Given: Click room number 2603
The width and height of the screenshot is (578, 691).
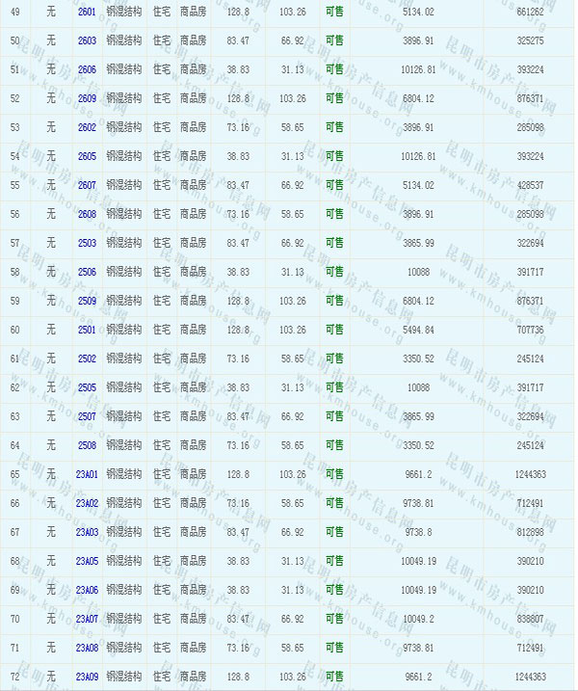Looking at the screenshot, I should point(87,40).
